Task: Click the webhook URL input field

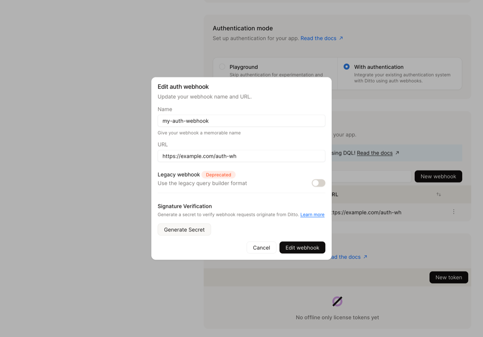Action: point(241,156)
